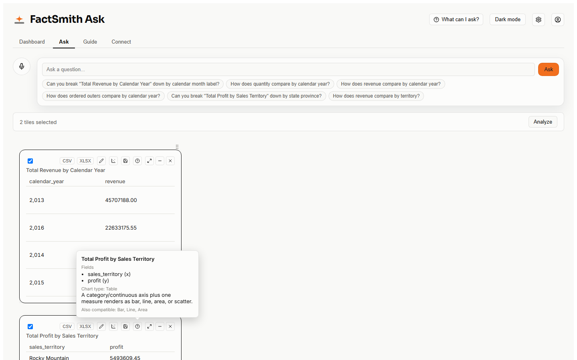Click the FactSmith Ask star logo
Screen dimensions: 577x360
tap(19, 19)
